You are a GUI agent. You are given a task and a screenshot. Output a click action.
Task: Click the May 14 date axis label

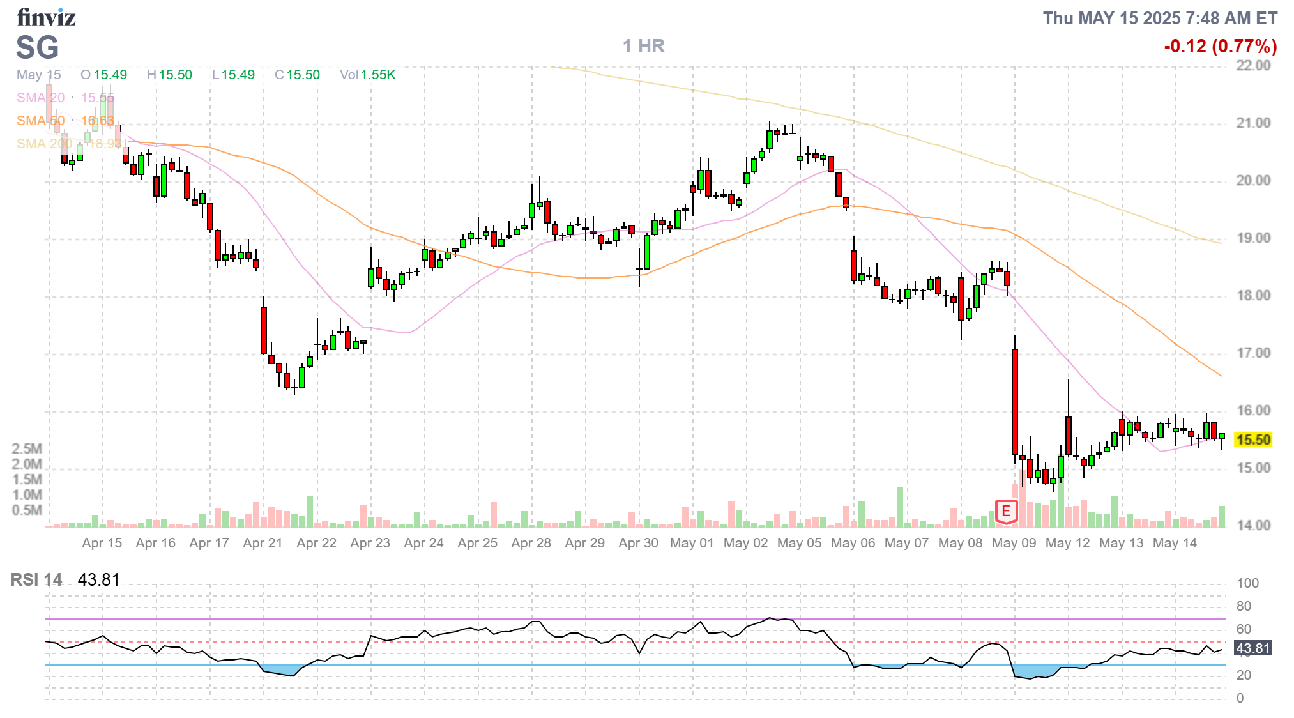pos(1175,543)
